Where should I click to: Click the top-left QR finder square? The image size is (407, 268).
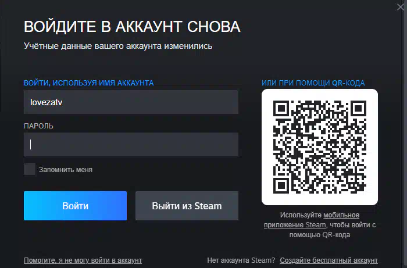click(281, 109)
